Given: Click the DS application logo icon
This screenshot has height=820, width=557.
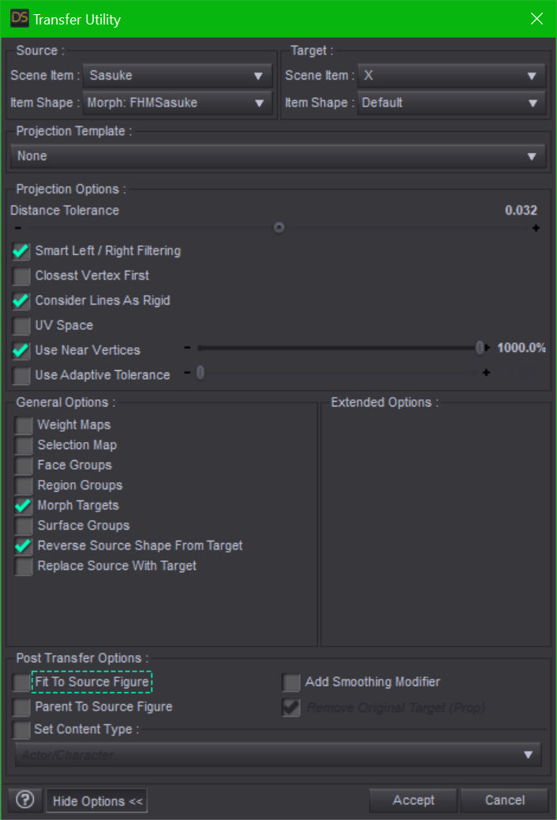Looking at the screenshot, I should [19, 18].
